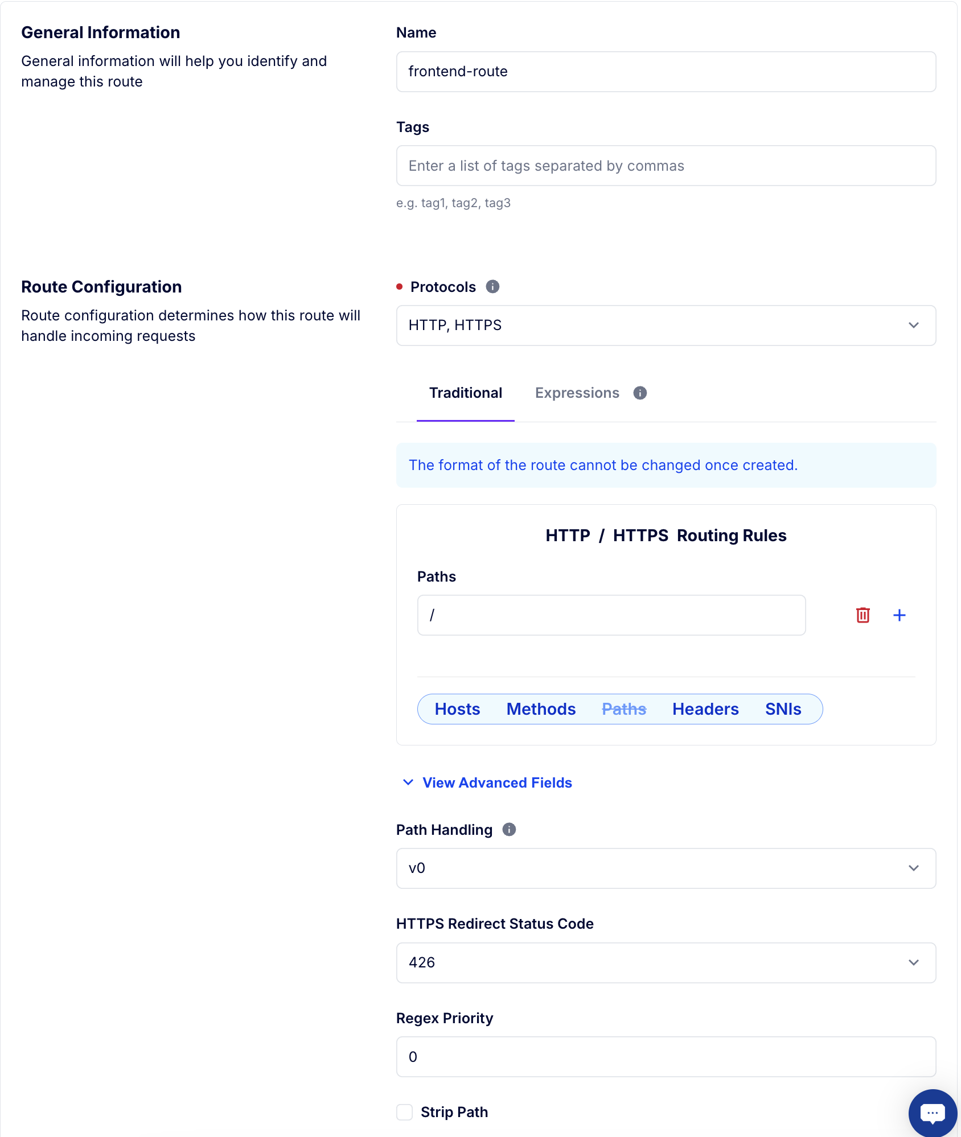The height and width of the screenshot is (1137, 961).
Task: Open HTTPS Redirect Status Code dropdown
Action: 666,963
